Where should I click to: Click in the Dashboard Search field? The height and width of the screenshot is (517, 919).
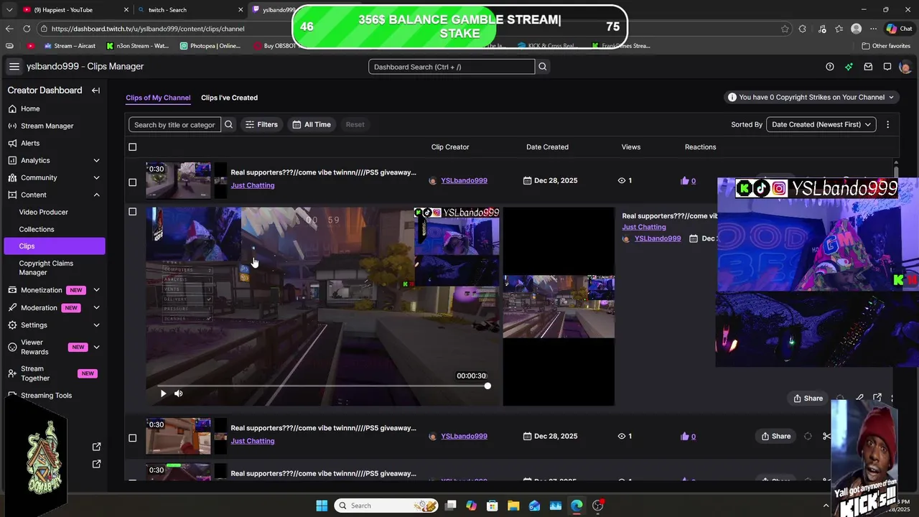[452, 67]
